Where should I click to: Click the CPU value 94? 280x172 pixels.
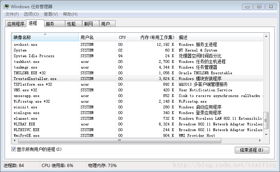120,56
